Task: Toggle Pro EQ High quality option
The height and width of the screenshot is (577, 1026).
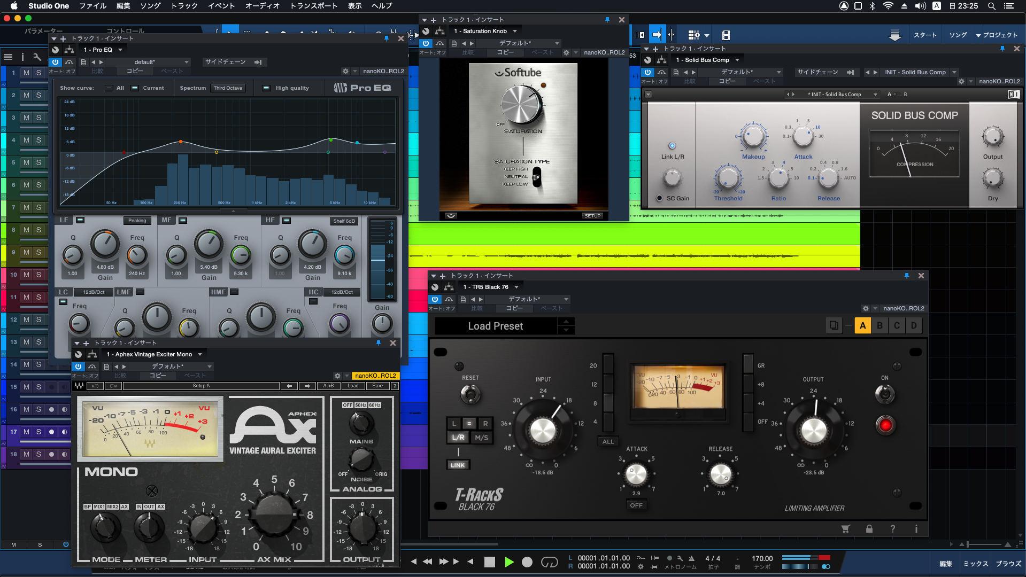Action: pyautogui.click(x=266, y=88)
